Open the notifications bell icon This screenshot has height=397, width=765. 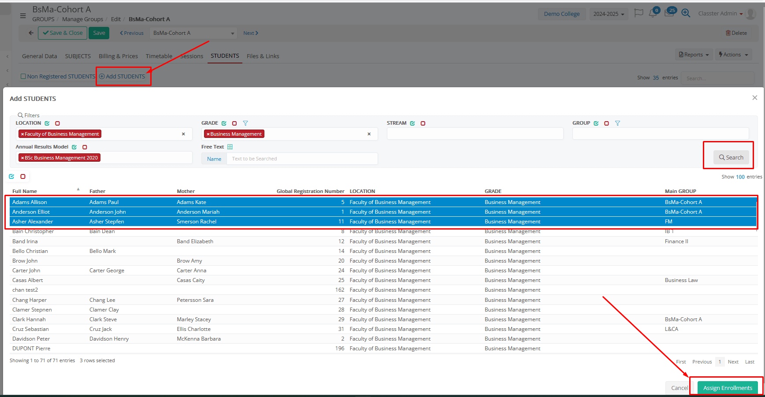tap(653, 14)
